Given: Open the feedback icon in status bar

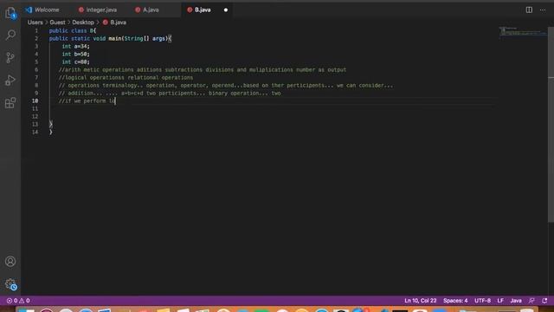Looking at the screenshot, I should pyautogui.click(x=531, y=301).
